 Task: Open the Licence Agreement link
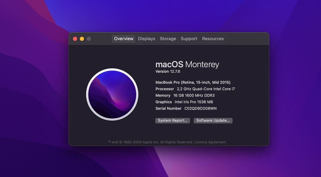[210, 142]
